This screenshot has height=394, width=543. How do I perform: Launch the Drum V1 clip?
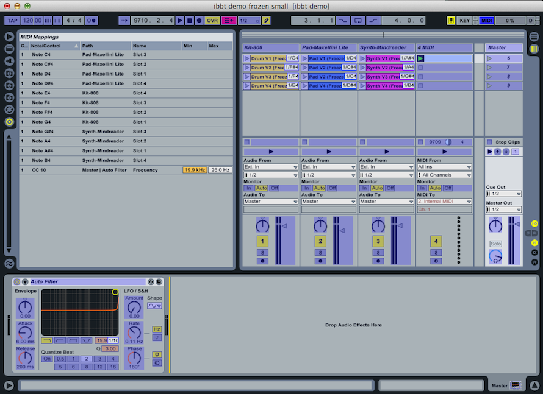point(247,58)
